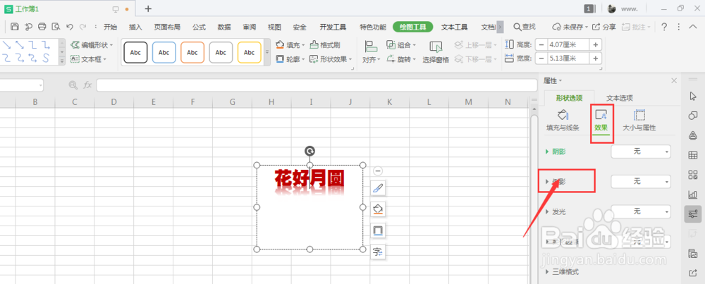Select the double-arrow line shape
This screenshot has height=284, width=705.
tap(19, 44)
